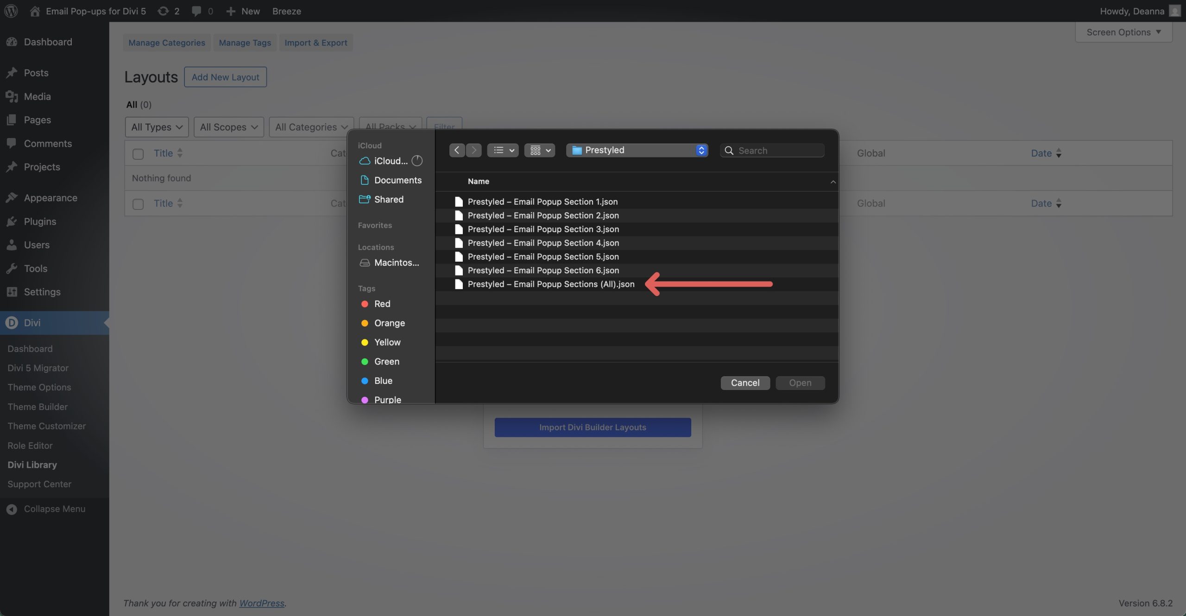Select the Red tag color swatch
Image resolution: width=1186 pixels, height=616 pixels.
coord(365,304)
